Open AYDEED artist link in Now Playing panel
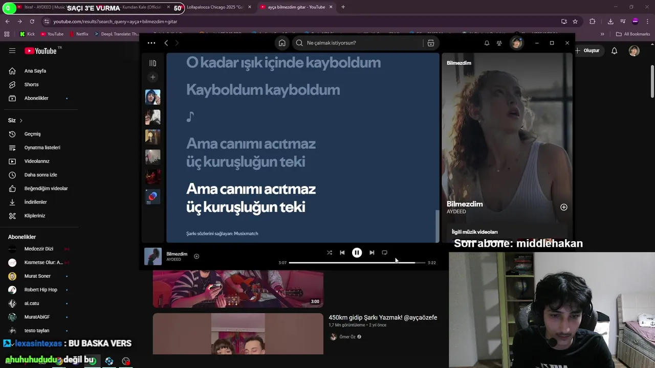Image resolution: width=655 pixels, height=368 pixels. point(456,212)
